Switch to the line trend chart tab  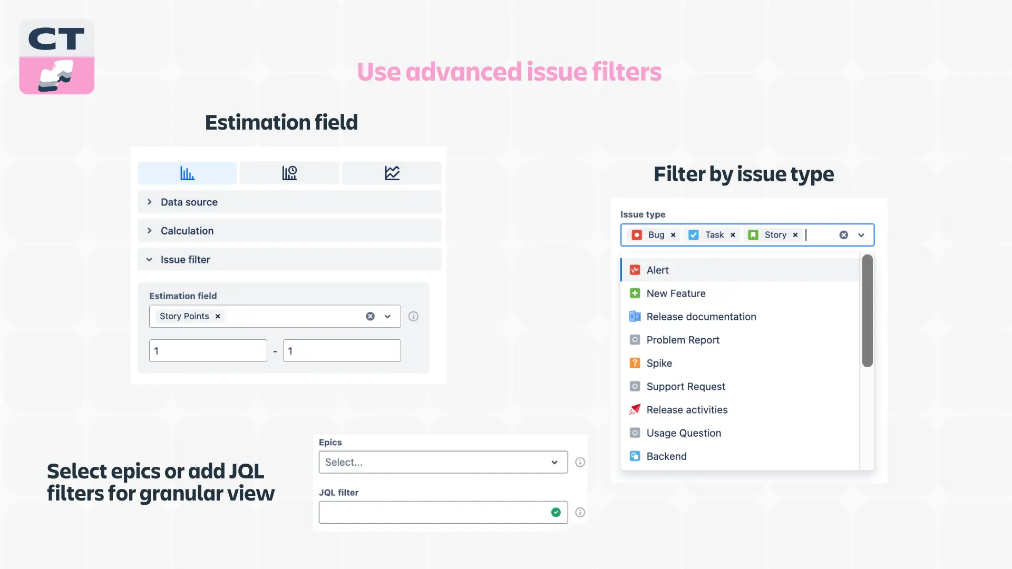[x=392, y=173]
